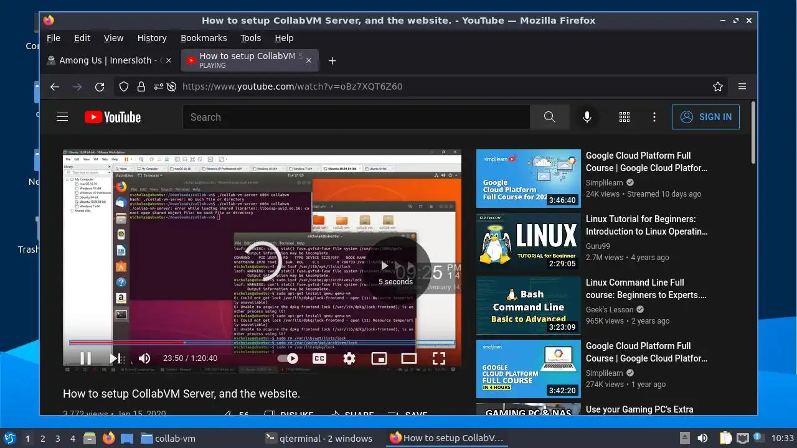Go forward in Firefox
Image resolution: width=797 pixels, height=448 pixels.
click(77, 86)
